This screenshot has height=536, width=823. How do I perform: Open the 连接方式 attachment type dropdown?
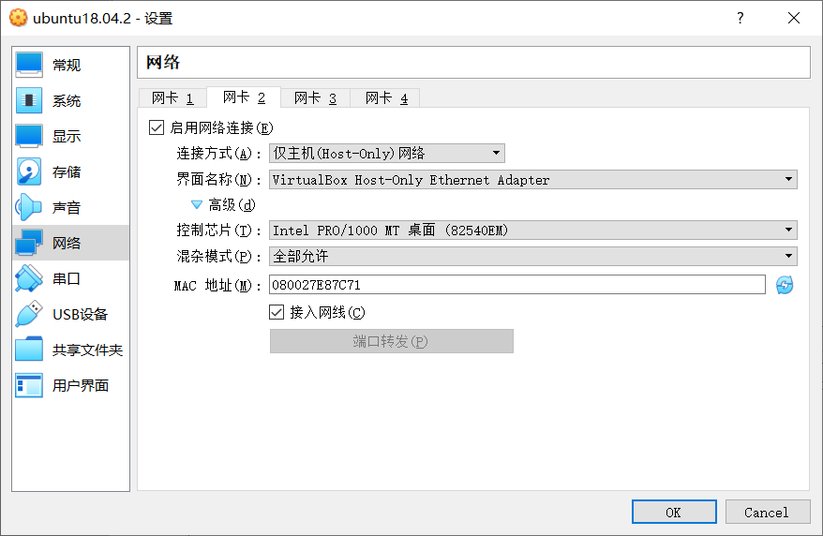387,153
